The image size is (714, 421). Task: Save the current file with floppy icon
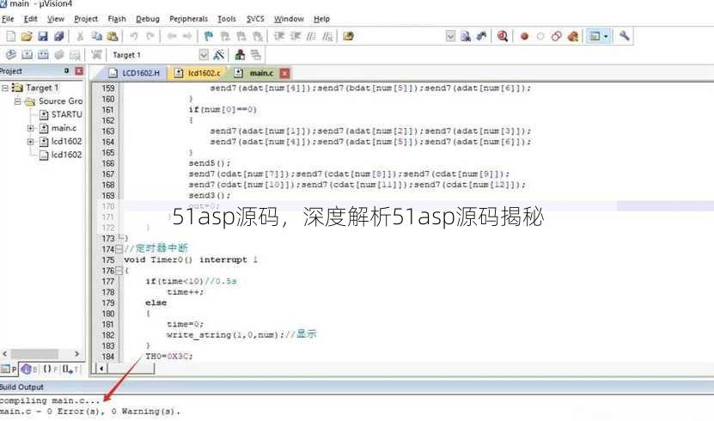[43, 36]
